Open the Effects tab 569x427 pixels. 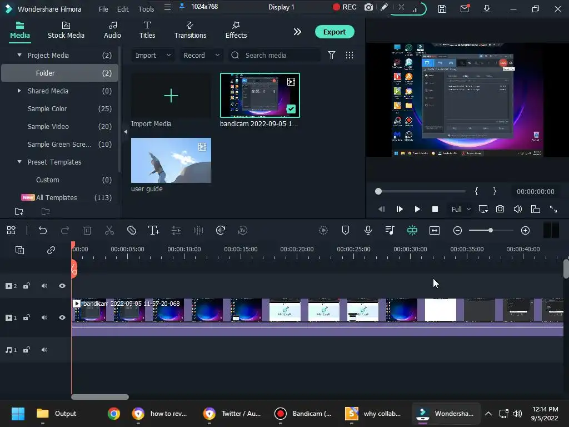tap(236, 30)
